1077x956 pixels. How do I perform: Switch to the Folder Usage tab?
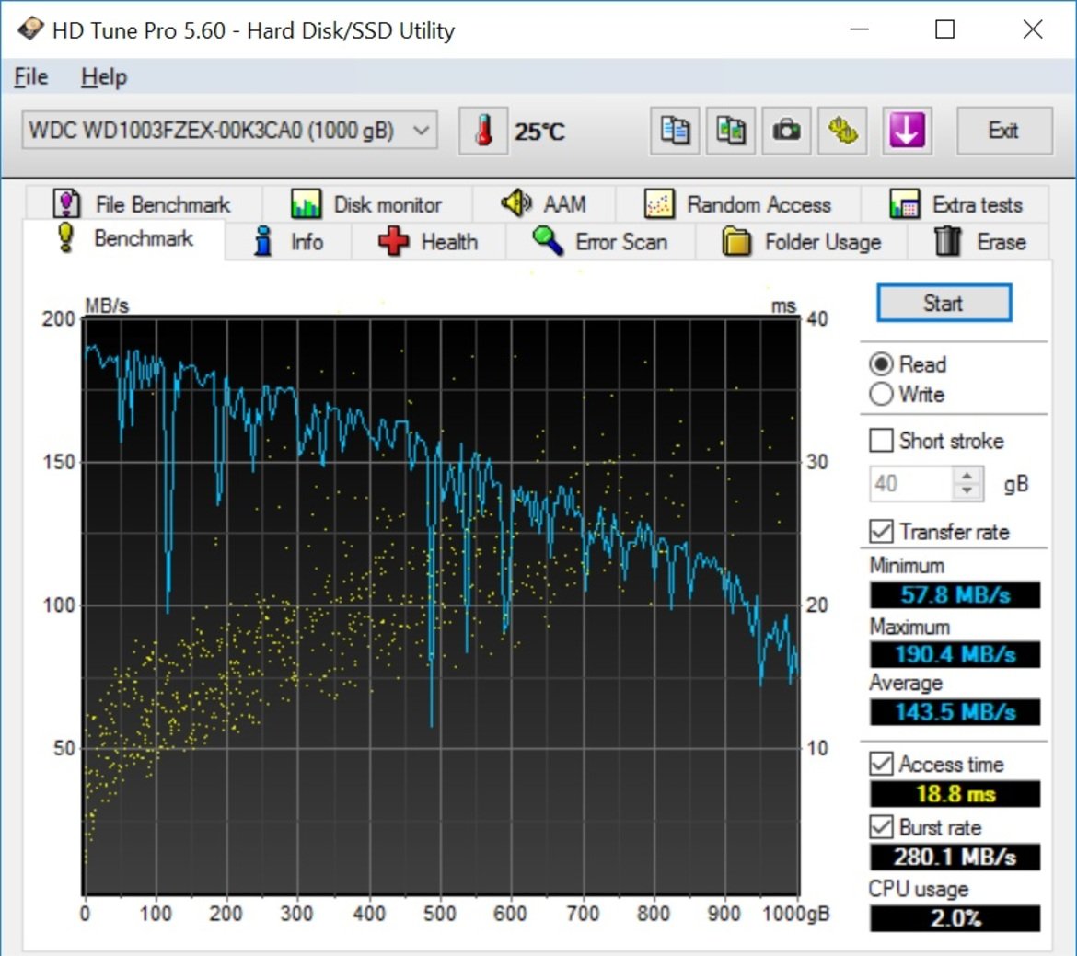[x=802, y=242]
